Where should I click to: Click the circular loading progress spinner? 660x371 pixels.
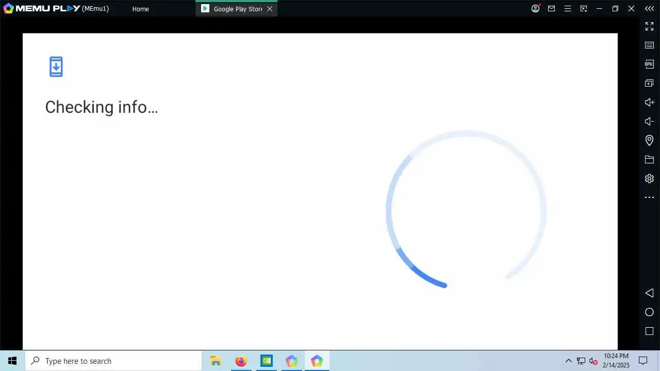click(x=466, y=210)
